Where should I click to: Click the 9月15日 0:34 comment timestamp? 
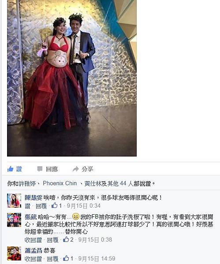(84, 206)
